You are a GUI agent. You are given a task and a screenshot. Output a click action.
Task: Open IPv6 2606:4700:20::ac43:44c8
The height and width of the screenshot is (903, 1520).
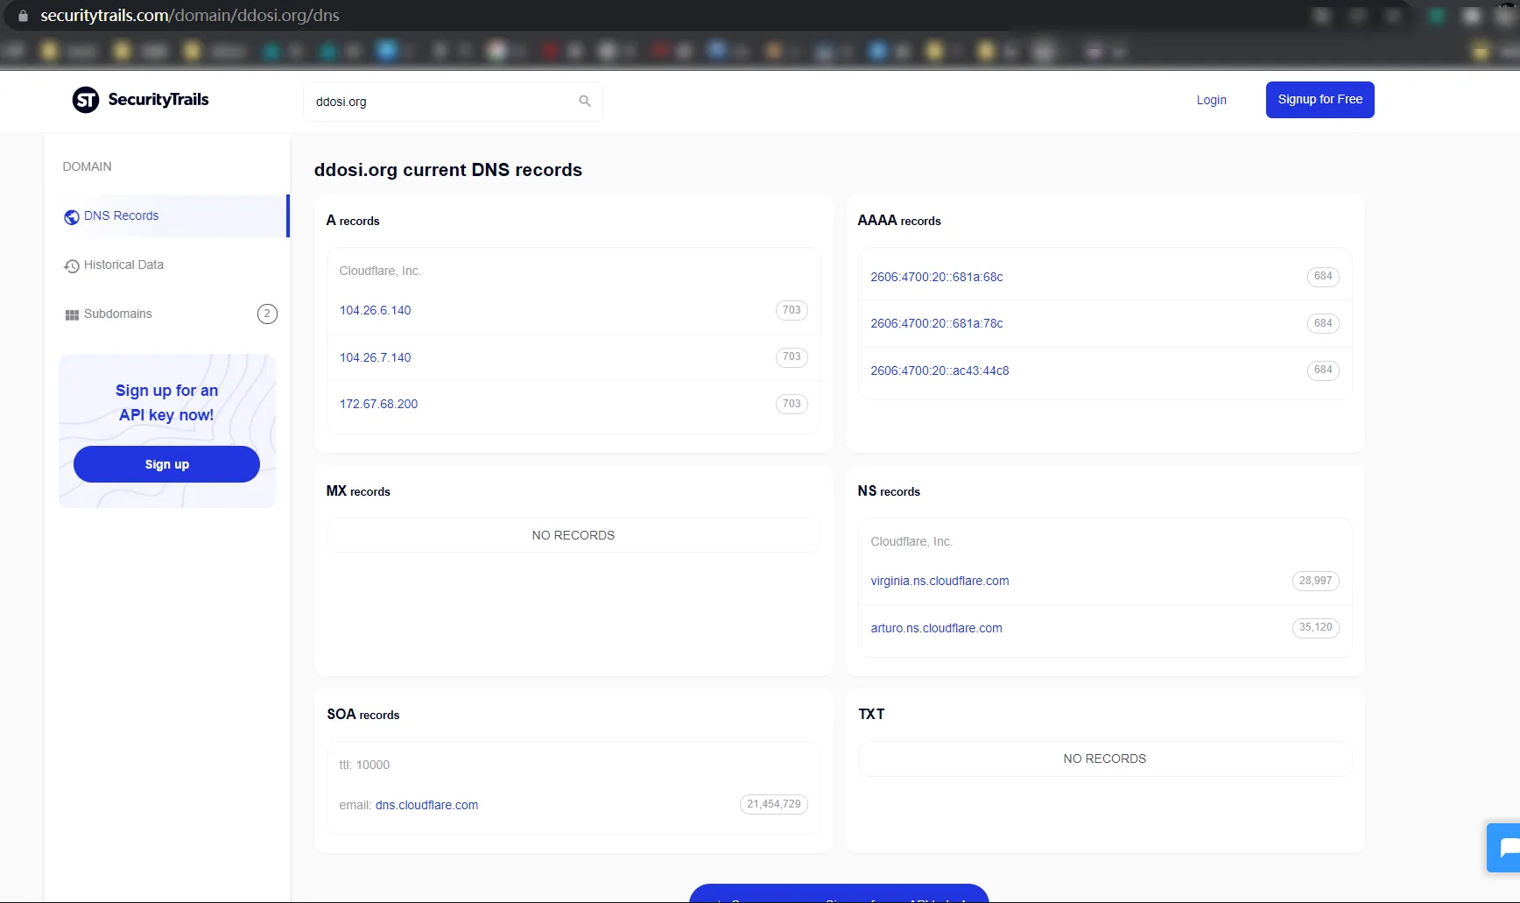click(939, 370)
